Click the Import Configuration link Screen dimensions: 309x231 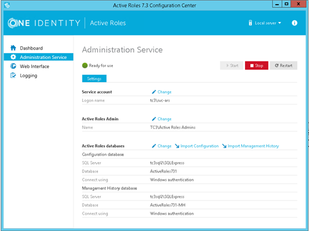tap(199, 146)
